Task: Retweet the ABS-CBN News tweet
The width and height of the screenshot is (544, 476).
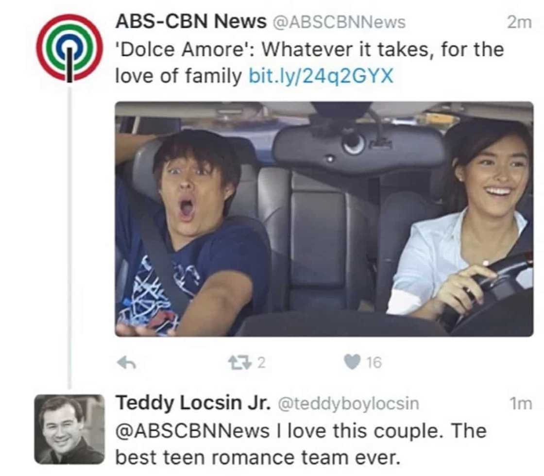Action: click(x=240, y=363)
